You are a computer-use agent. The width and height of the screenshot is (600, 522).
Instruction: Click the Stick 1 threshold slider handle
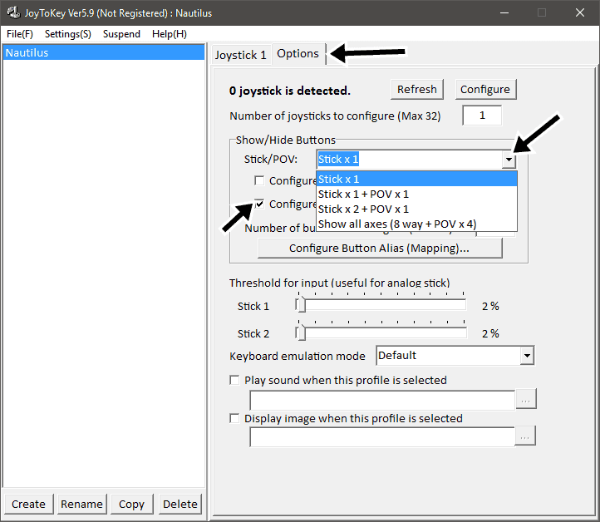coord(301,305)
